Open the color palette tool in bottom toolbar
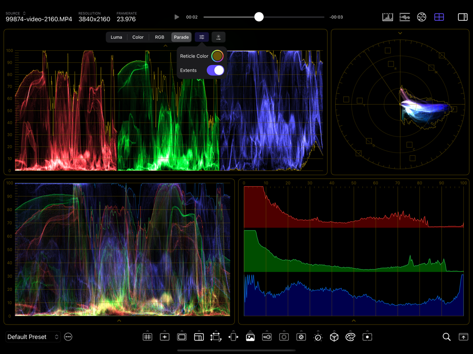This screenshot has width=473, height=354. point(350,337)
